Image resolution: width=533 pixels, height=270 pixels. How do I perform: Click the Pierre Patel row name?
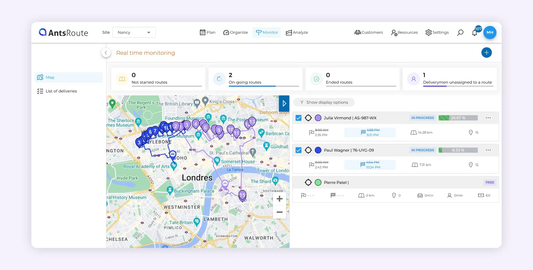pyautogui.click(x=336, y=183)
